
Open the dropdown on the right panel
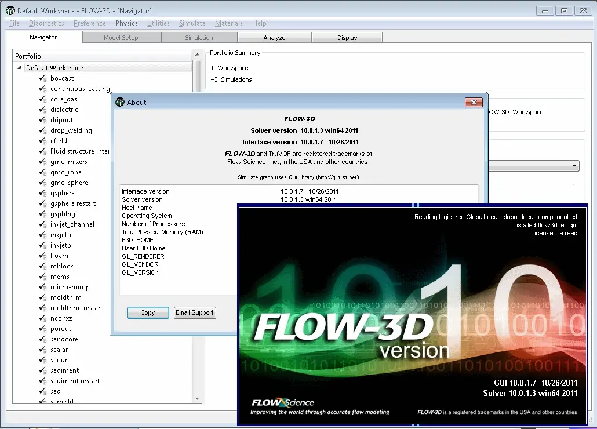click(574, 166)
